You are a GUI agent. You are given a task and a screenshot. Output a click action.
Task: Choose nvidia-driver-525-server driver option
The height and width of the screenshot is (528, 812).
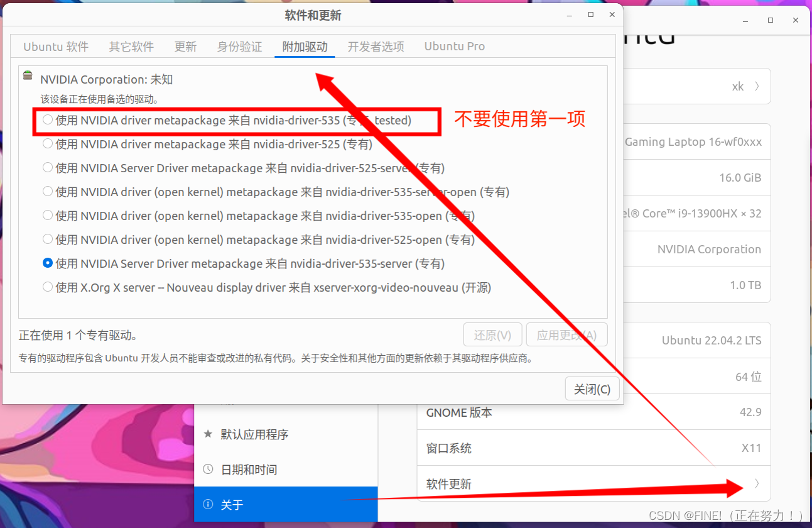(x=48, y=168)
